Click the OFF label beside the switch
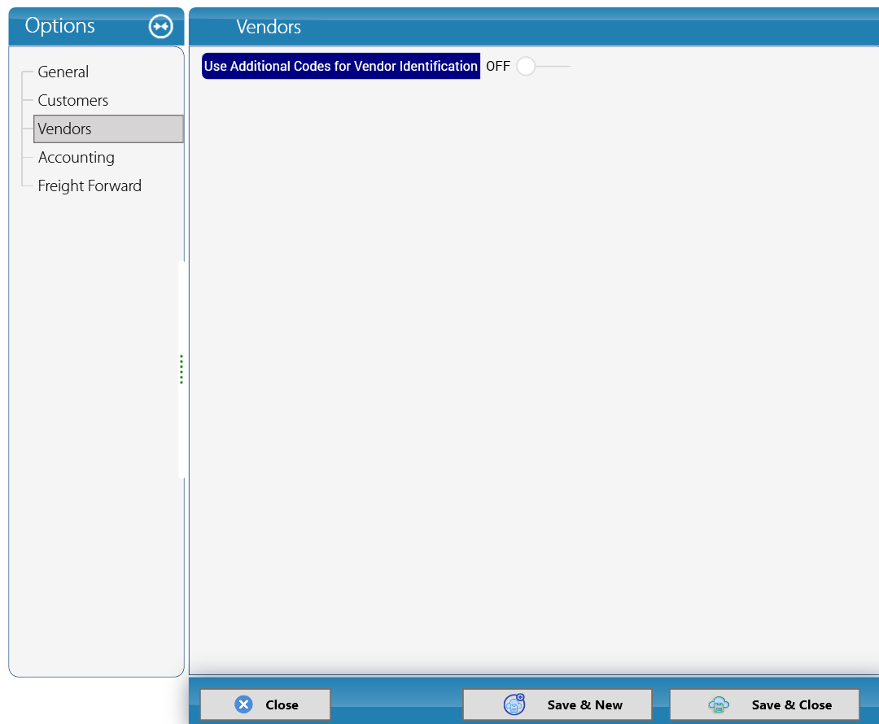Screen dimensions: 879x724 pos(498,66)
